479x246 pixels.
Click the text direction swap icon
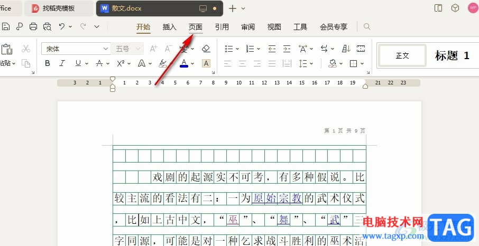[x=324, y=49]
